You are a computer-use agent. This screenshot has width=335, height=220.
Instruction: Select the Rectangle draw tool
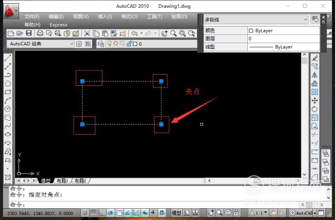(x=8, y=92)
